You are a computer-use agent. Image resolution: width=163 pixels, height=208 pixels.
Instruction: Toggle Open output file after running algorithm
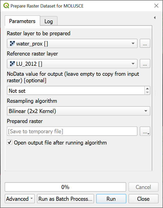pos(10,143)
